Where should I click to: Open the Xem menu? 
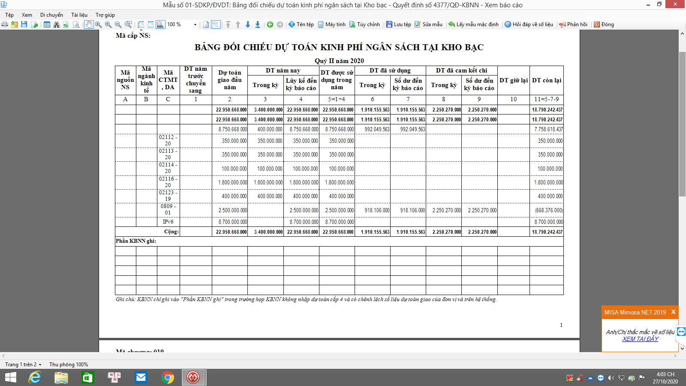(x=27, y=15)
